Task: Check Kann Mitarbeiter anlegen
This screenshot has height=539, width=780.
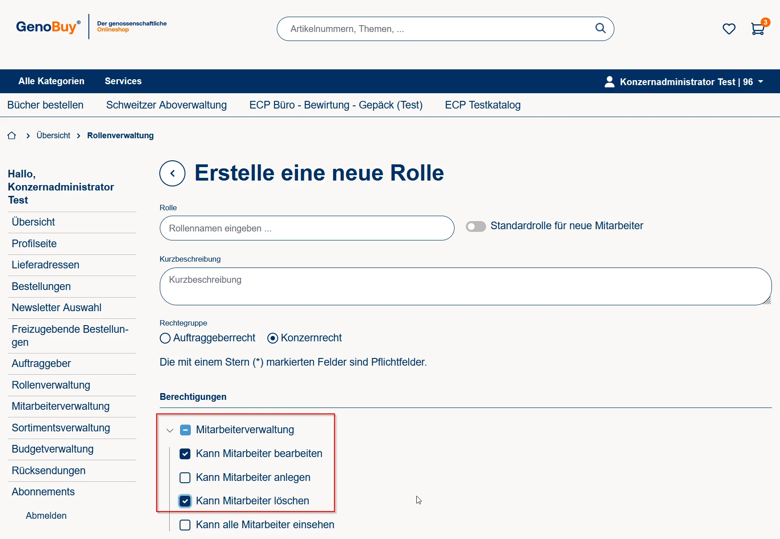Action: [185, 477]
